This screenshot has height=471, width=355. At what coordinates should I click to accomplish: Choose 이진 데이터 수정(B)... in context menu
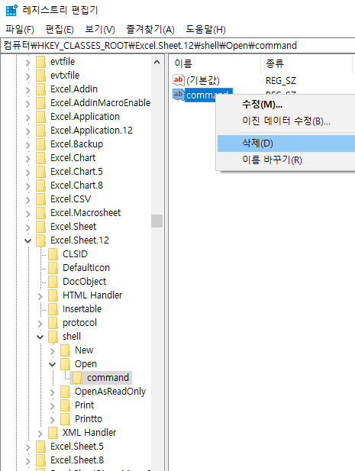tap(286, 121)
